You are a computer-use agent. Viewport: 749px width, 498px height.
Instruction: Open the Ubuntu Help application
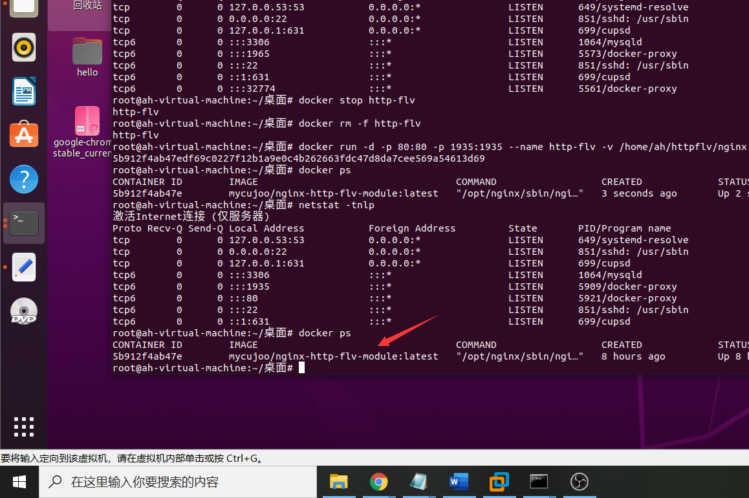tap(23, 179)
